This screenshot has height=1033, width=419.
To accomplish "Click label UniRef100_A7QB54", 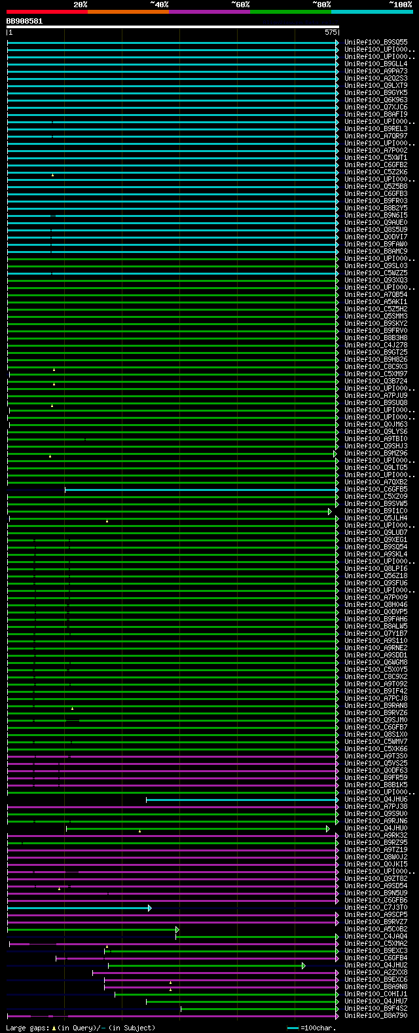I will 376,294.
